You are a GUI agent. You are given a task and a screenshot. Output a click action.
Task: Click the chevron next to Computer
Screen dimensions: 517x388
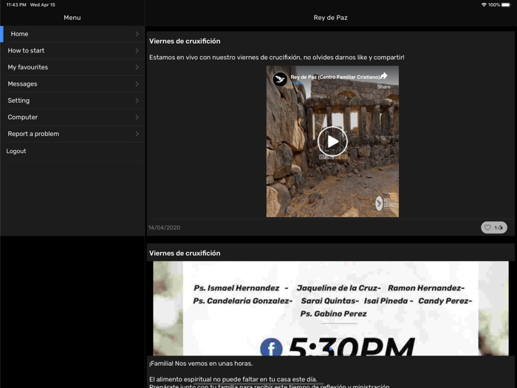pyautogui.click(x=137, y=117)
